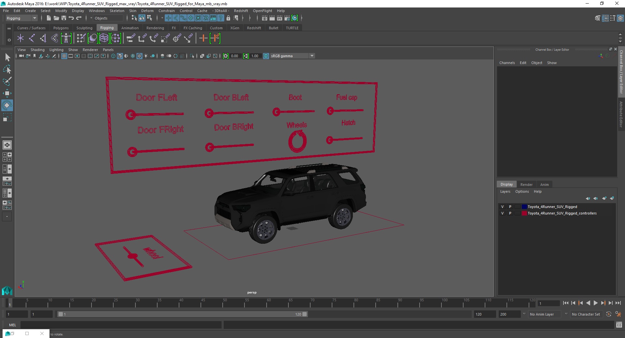Expand the Attribute Editor side tab

[621, 114]
